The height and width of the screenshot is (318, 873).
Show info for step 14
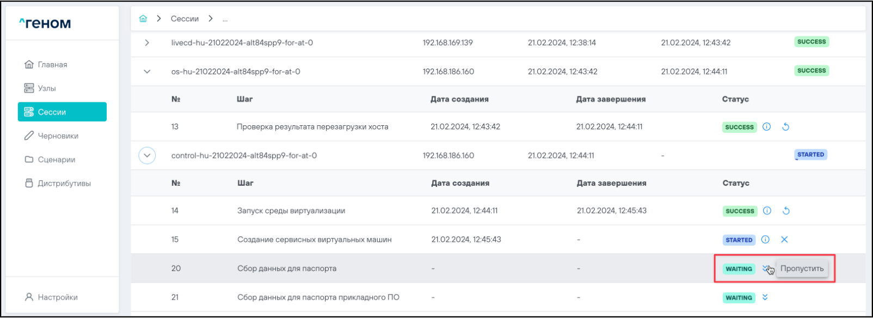click(x=767, y=211)
